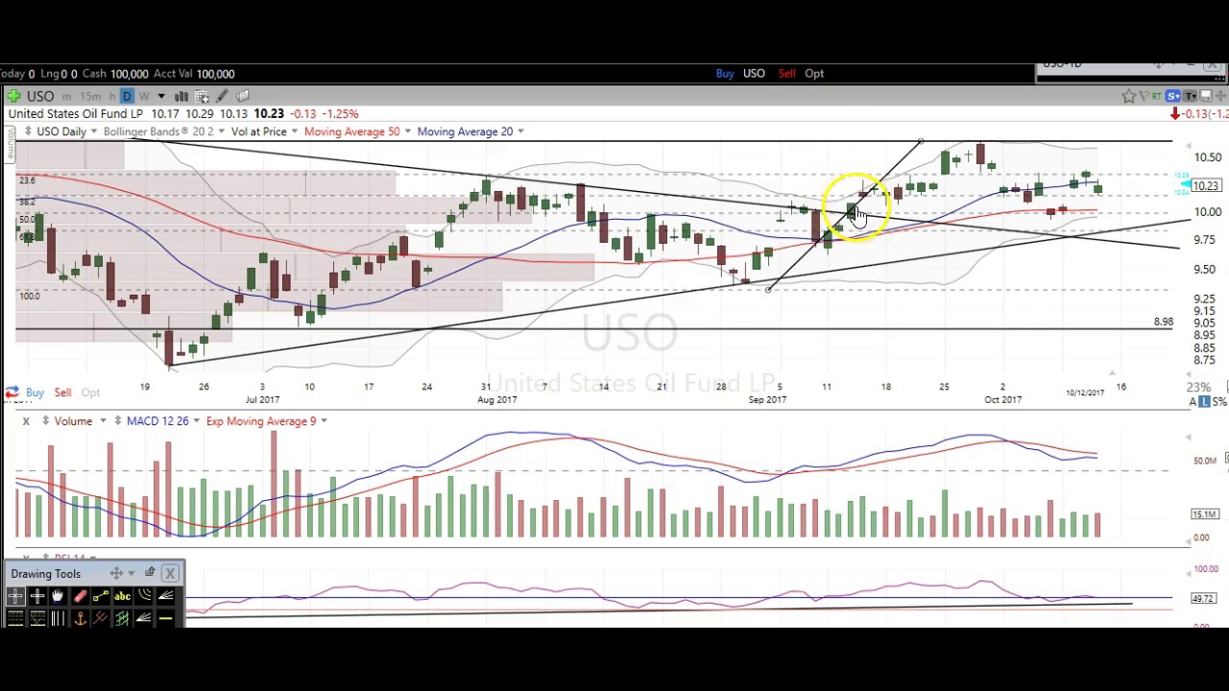Screen dimensions: 1229x691
Task: Toggle RT real-time indicator
Action: click(1157, 96)
